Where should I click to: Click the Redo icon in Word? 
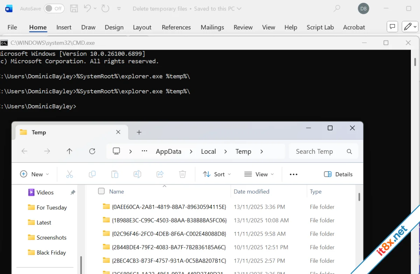point(105,8)
